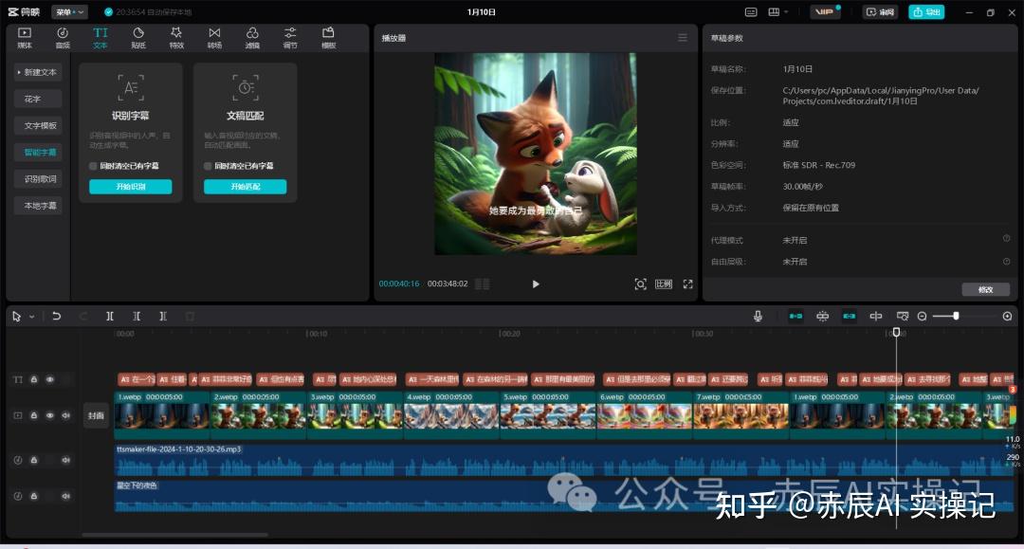Click the 封面 cover button

coord(96,415)
